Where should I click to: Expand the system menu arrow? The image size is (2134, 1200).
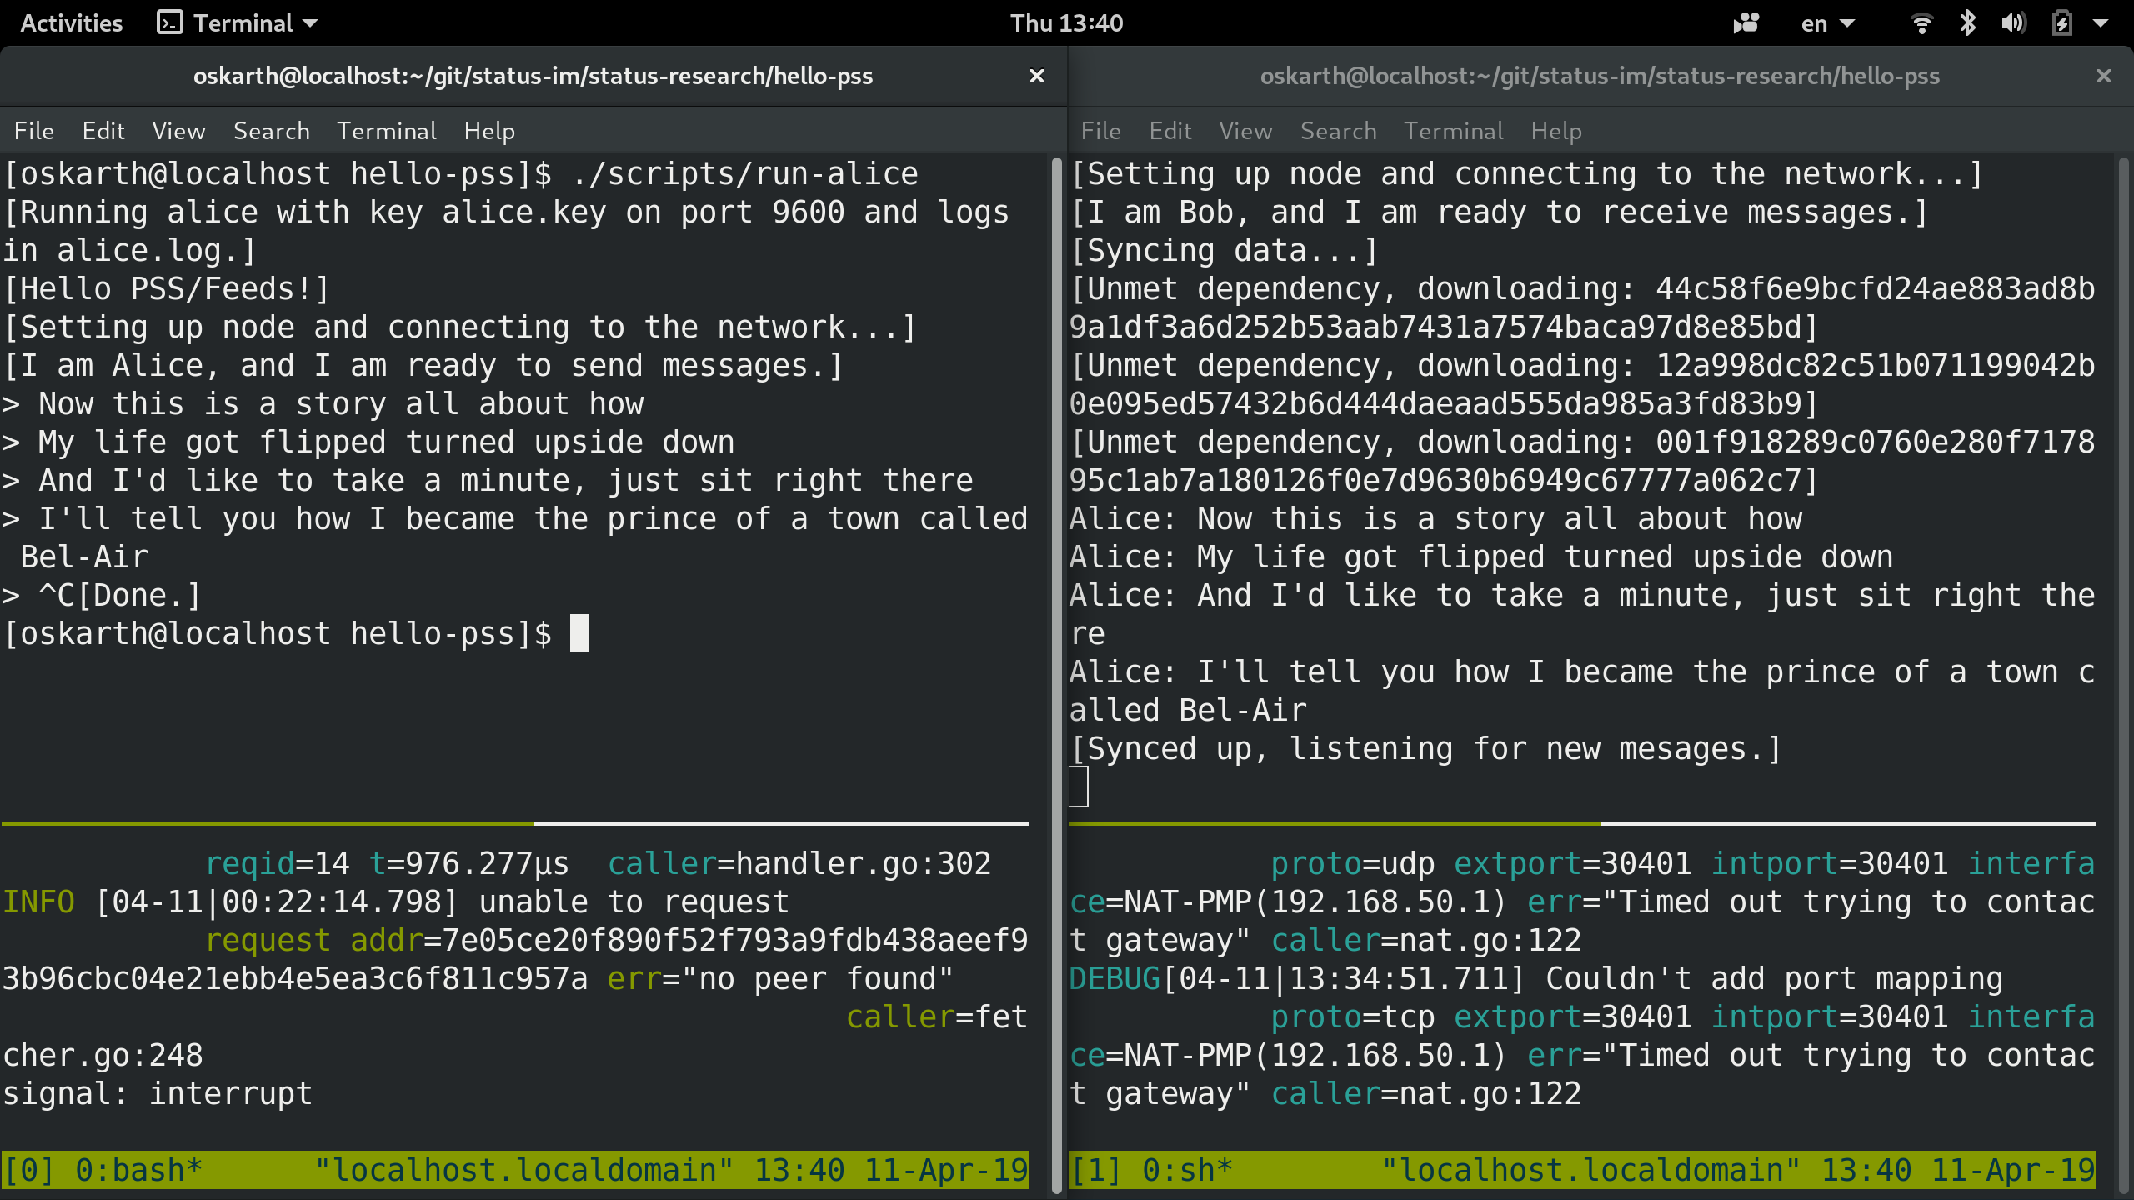[2101, 23]
